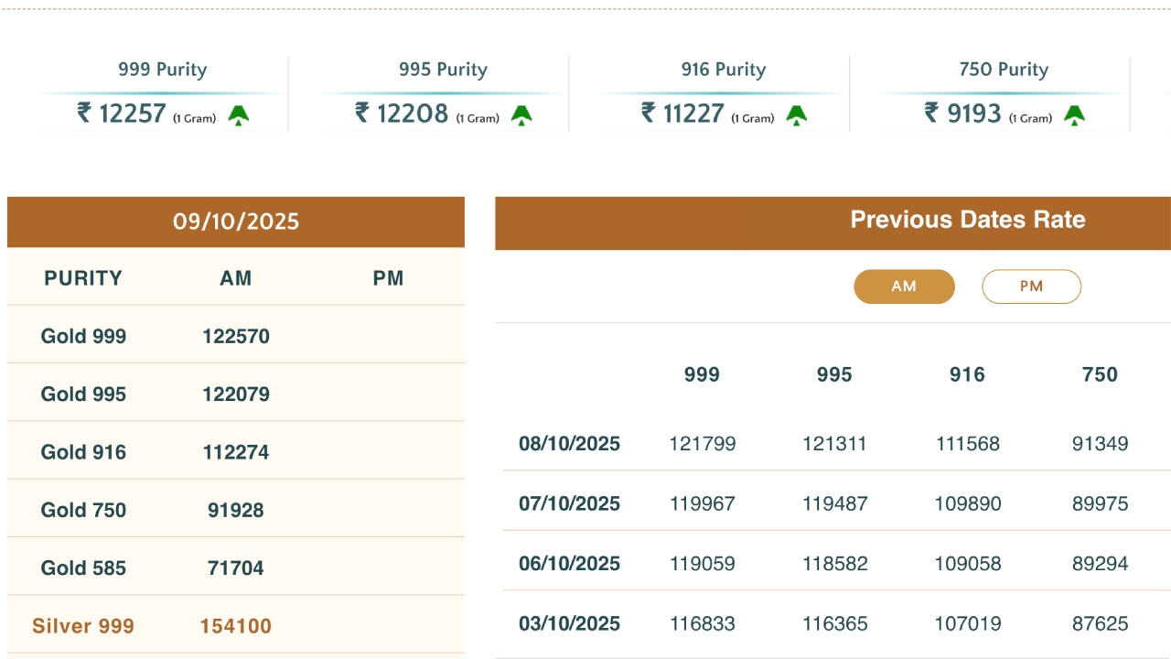Image resolution: width=1171 pixels, height=659 pixels.
Task: Click the Silver 999 AM rate 154100
Action: point(236,627)
